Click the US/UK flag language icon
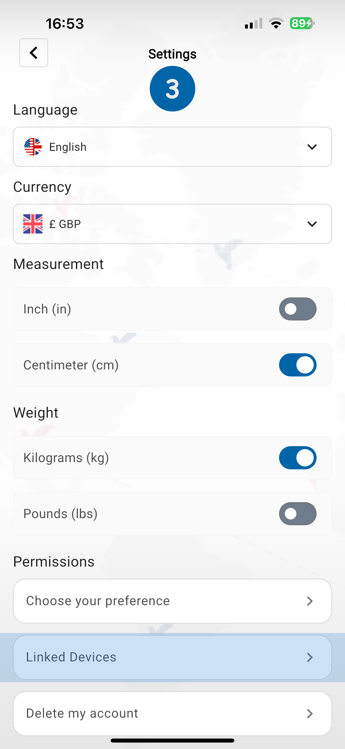This screenshot has height=749, width=345. (x=33, y=147)
